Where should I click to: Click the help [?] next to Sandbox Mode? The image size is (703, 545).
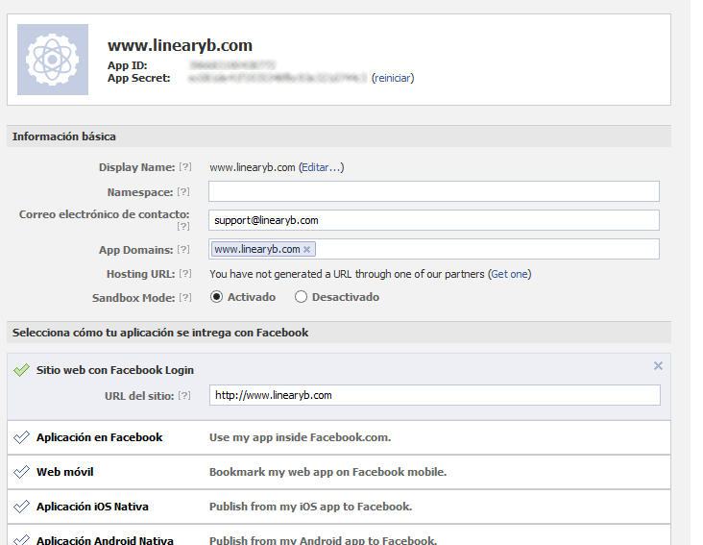click(x=185, y=297)
